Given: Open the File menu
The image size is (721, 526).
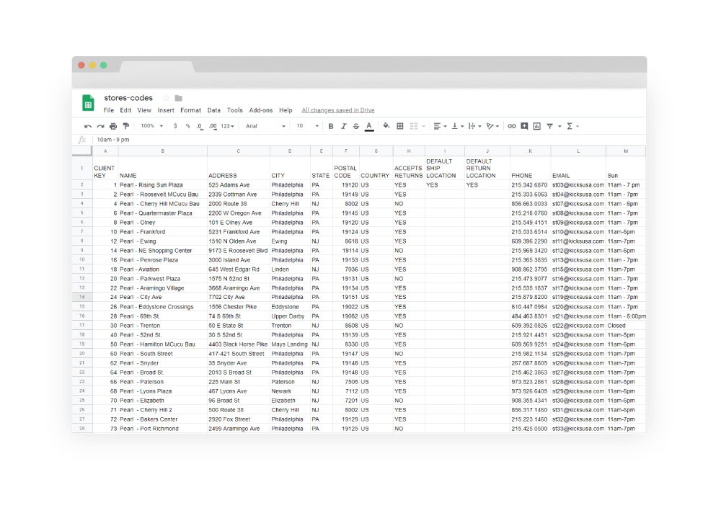Looking at the screenshot, I should pos(109,110).
